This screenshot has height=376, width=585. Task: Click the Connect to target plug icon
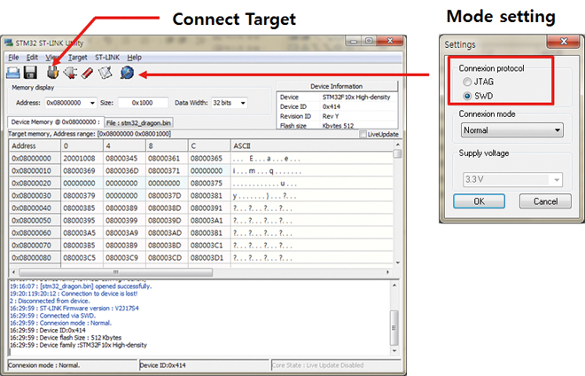[x=52, y=73]
